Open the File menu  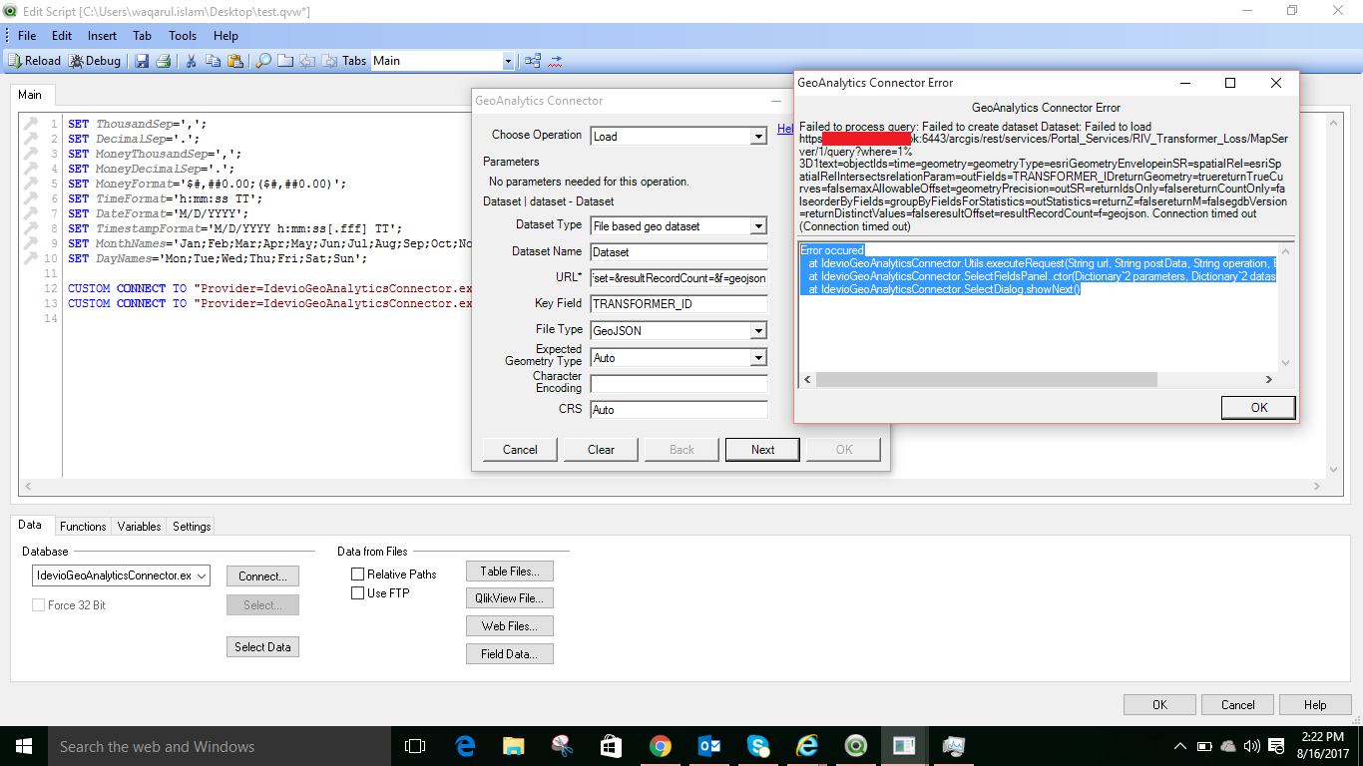pyautogui.click(x=27, y=35)
